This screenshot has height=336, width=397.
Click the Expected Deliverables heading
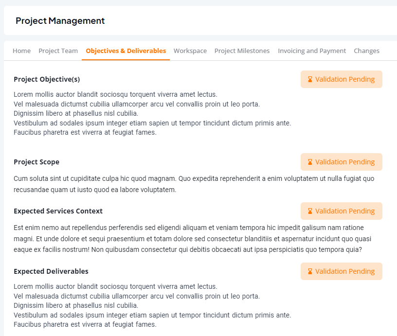coord(51,271)
